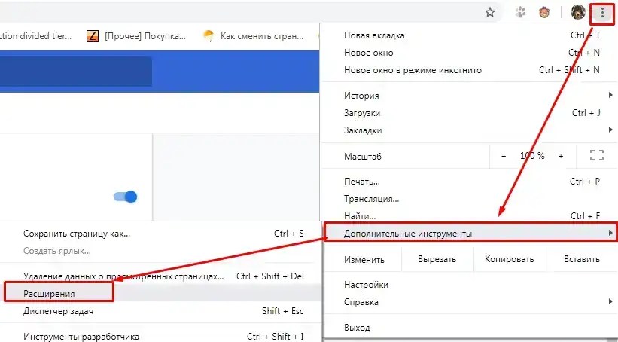Screen dimensions: 618x342
Task: Expand История submenu
Action: [x=470, y=96]
